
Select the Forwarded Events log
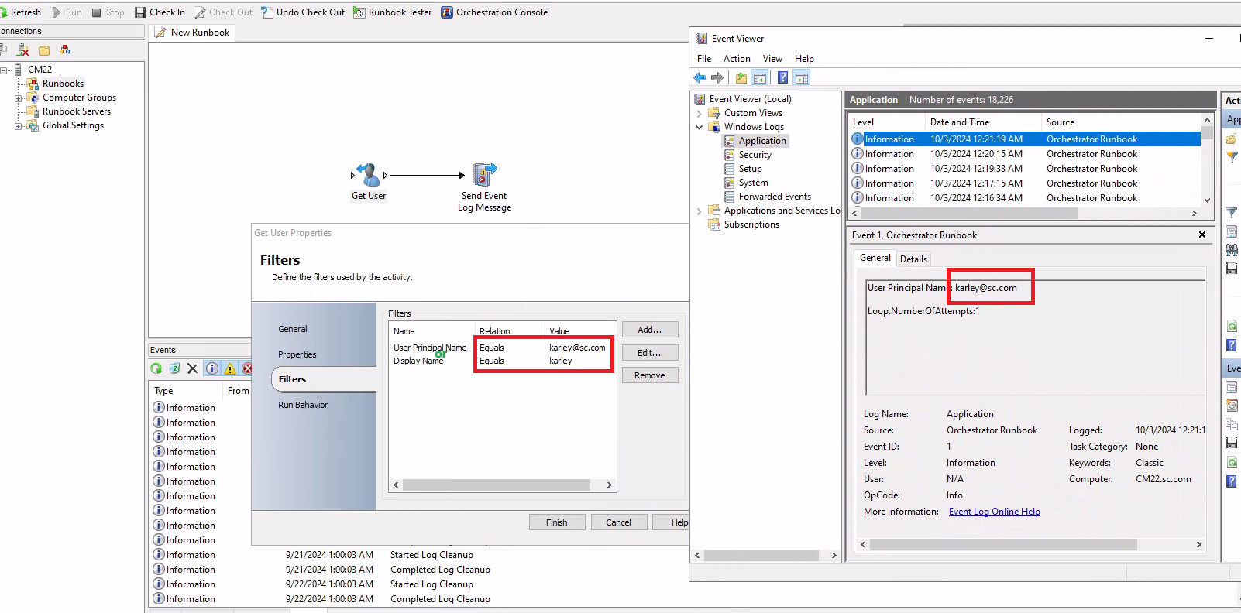tap(775, 197)
